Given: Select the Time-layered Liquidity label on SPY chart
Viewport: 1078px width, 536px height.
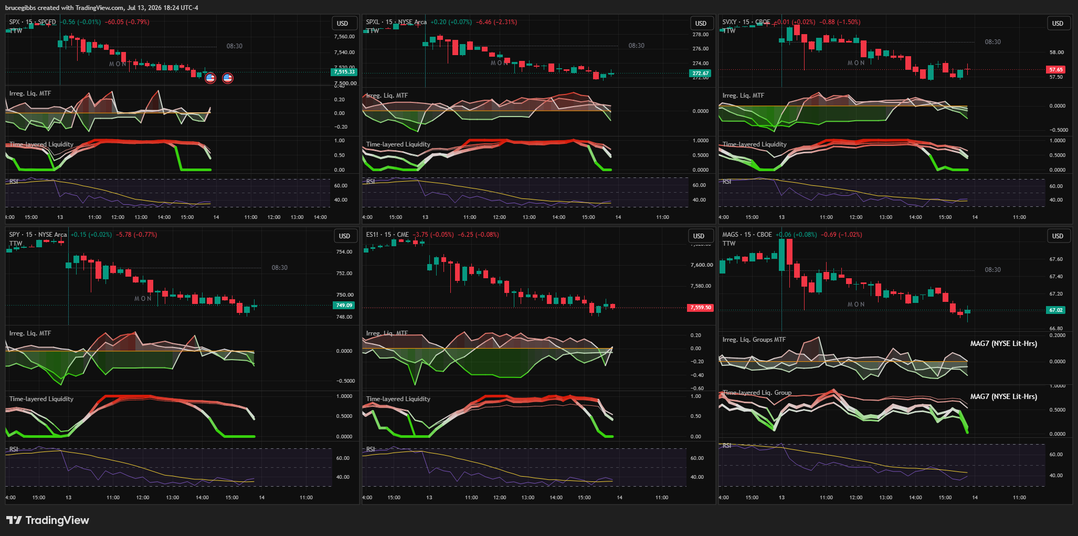Looking at the screenshot, I should [x=41, y=399].
